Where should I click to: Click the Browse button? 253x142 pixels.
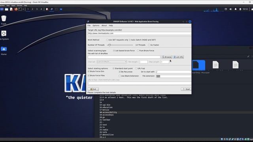click(166, 57)
